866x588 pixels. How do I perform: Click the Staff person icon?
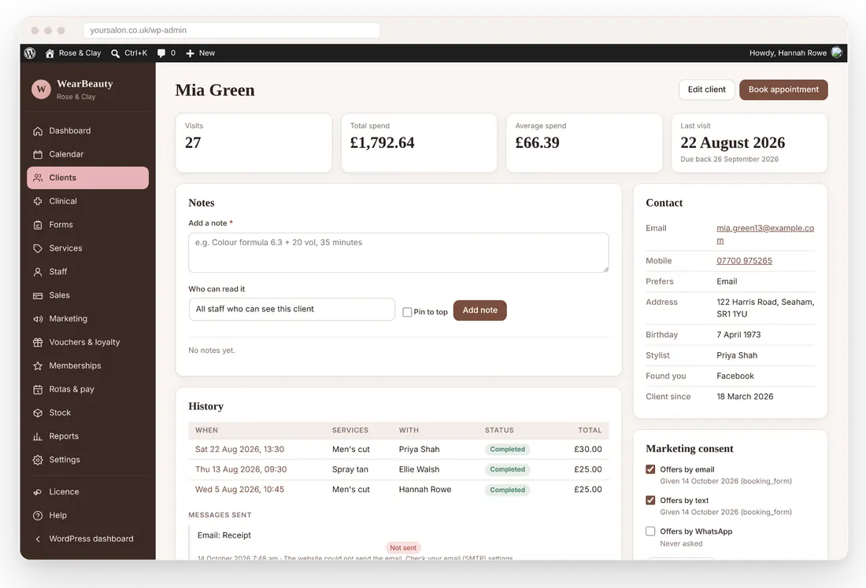[38, 272]
